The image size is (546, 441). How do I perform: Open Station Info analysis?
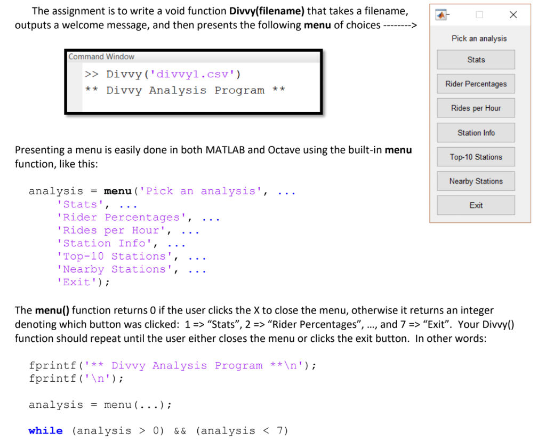coord(475,132)
